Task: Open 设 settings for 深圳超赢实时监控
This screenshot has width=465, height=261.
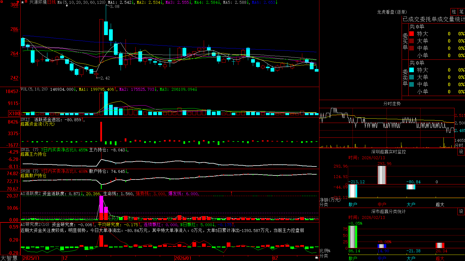Action: 461,152
